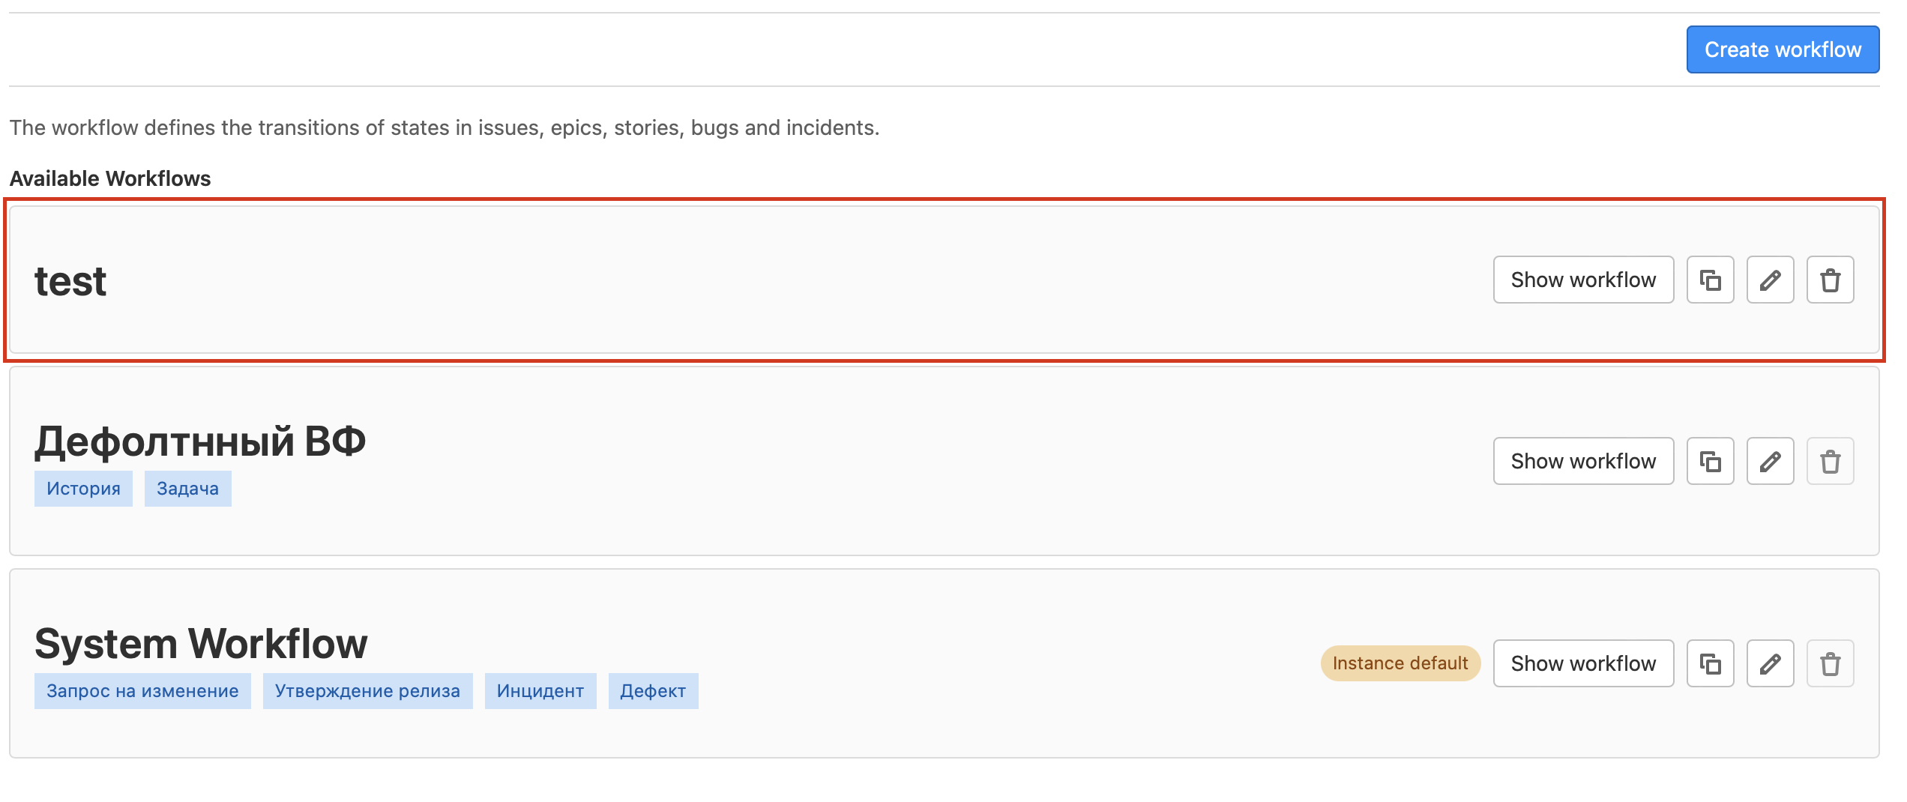Edit the test workflow
This screenshot has width=1907, height=802.
[1770, 280]
